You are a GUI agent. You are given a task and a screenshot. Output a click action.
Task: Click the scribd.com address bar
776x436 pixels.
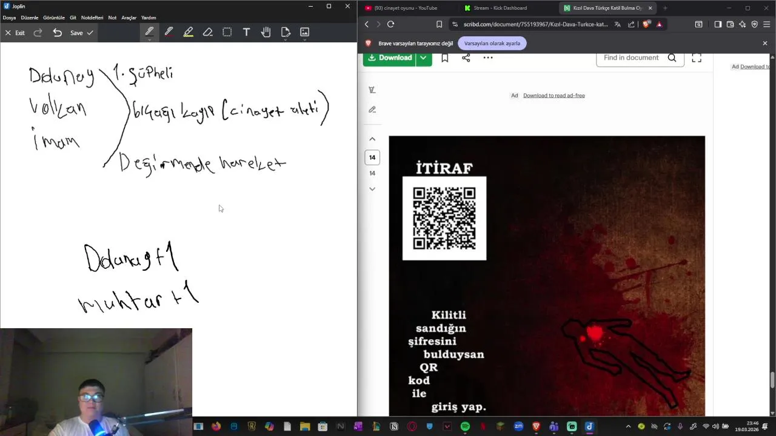pos(535,24)
